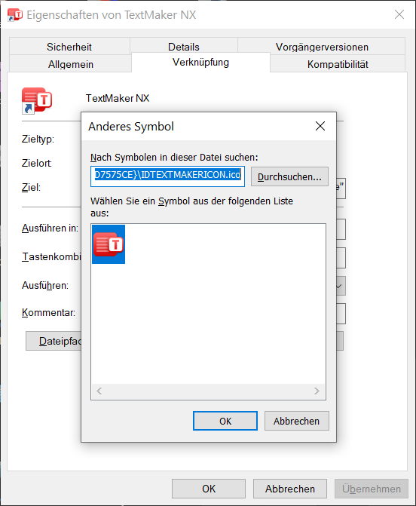Click Abbrechen in the properties window
Image resolution: width=416 pixels, height=506 pixels.
tap(290, 489)
